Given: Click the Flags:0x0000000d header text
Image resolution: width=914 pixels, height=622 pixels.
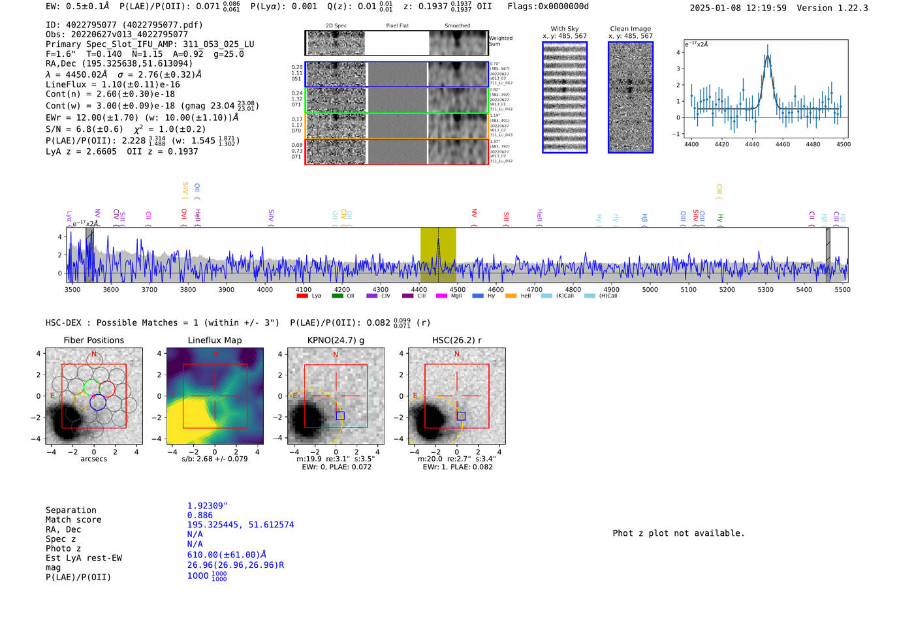Looking at the screenshot, I should [x=548, y=7].
